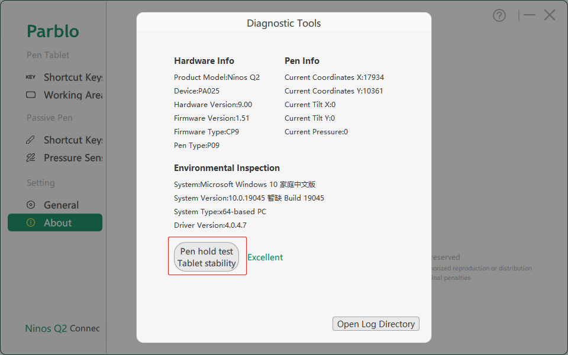Click Driver Version:4.0.4.7 text
Viewport: 568px width, 355px height.
pyautogui.click(x=210, y=225)
